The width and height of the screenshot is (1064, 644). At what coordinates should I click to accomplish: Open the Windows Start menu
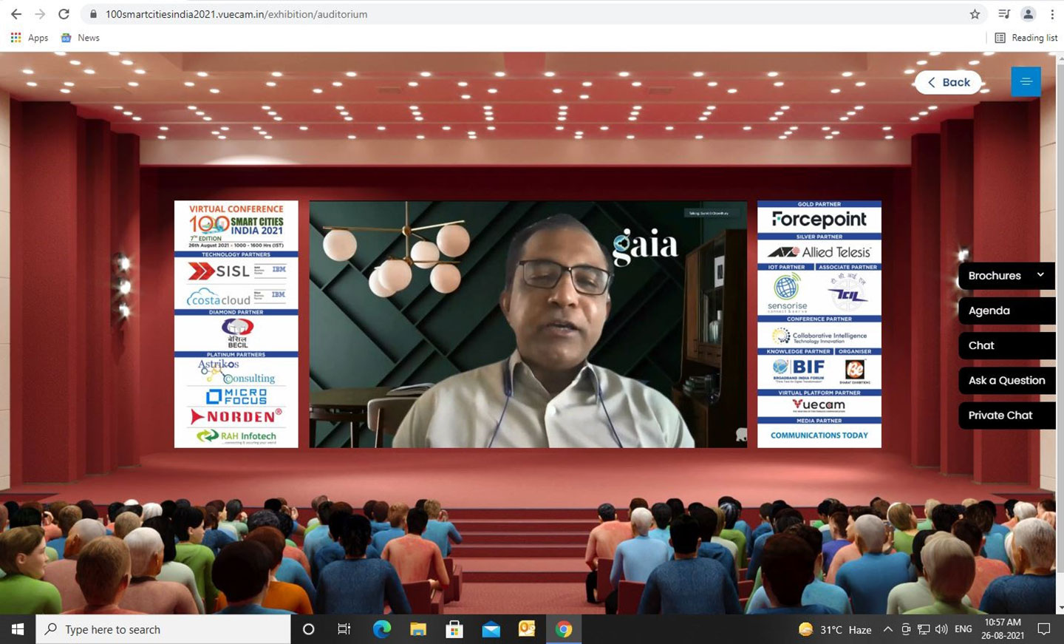tap(18, 629)
